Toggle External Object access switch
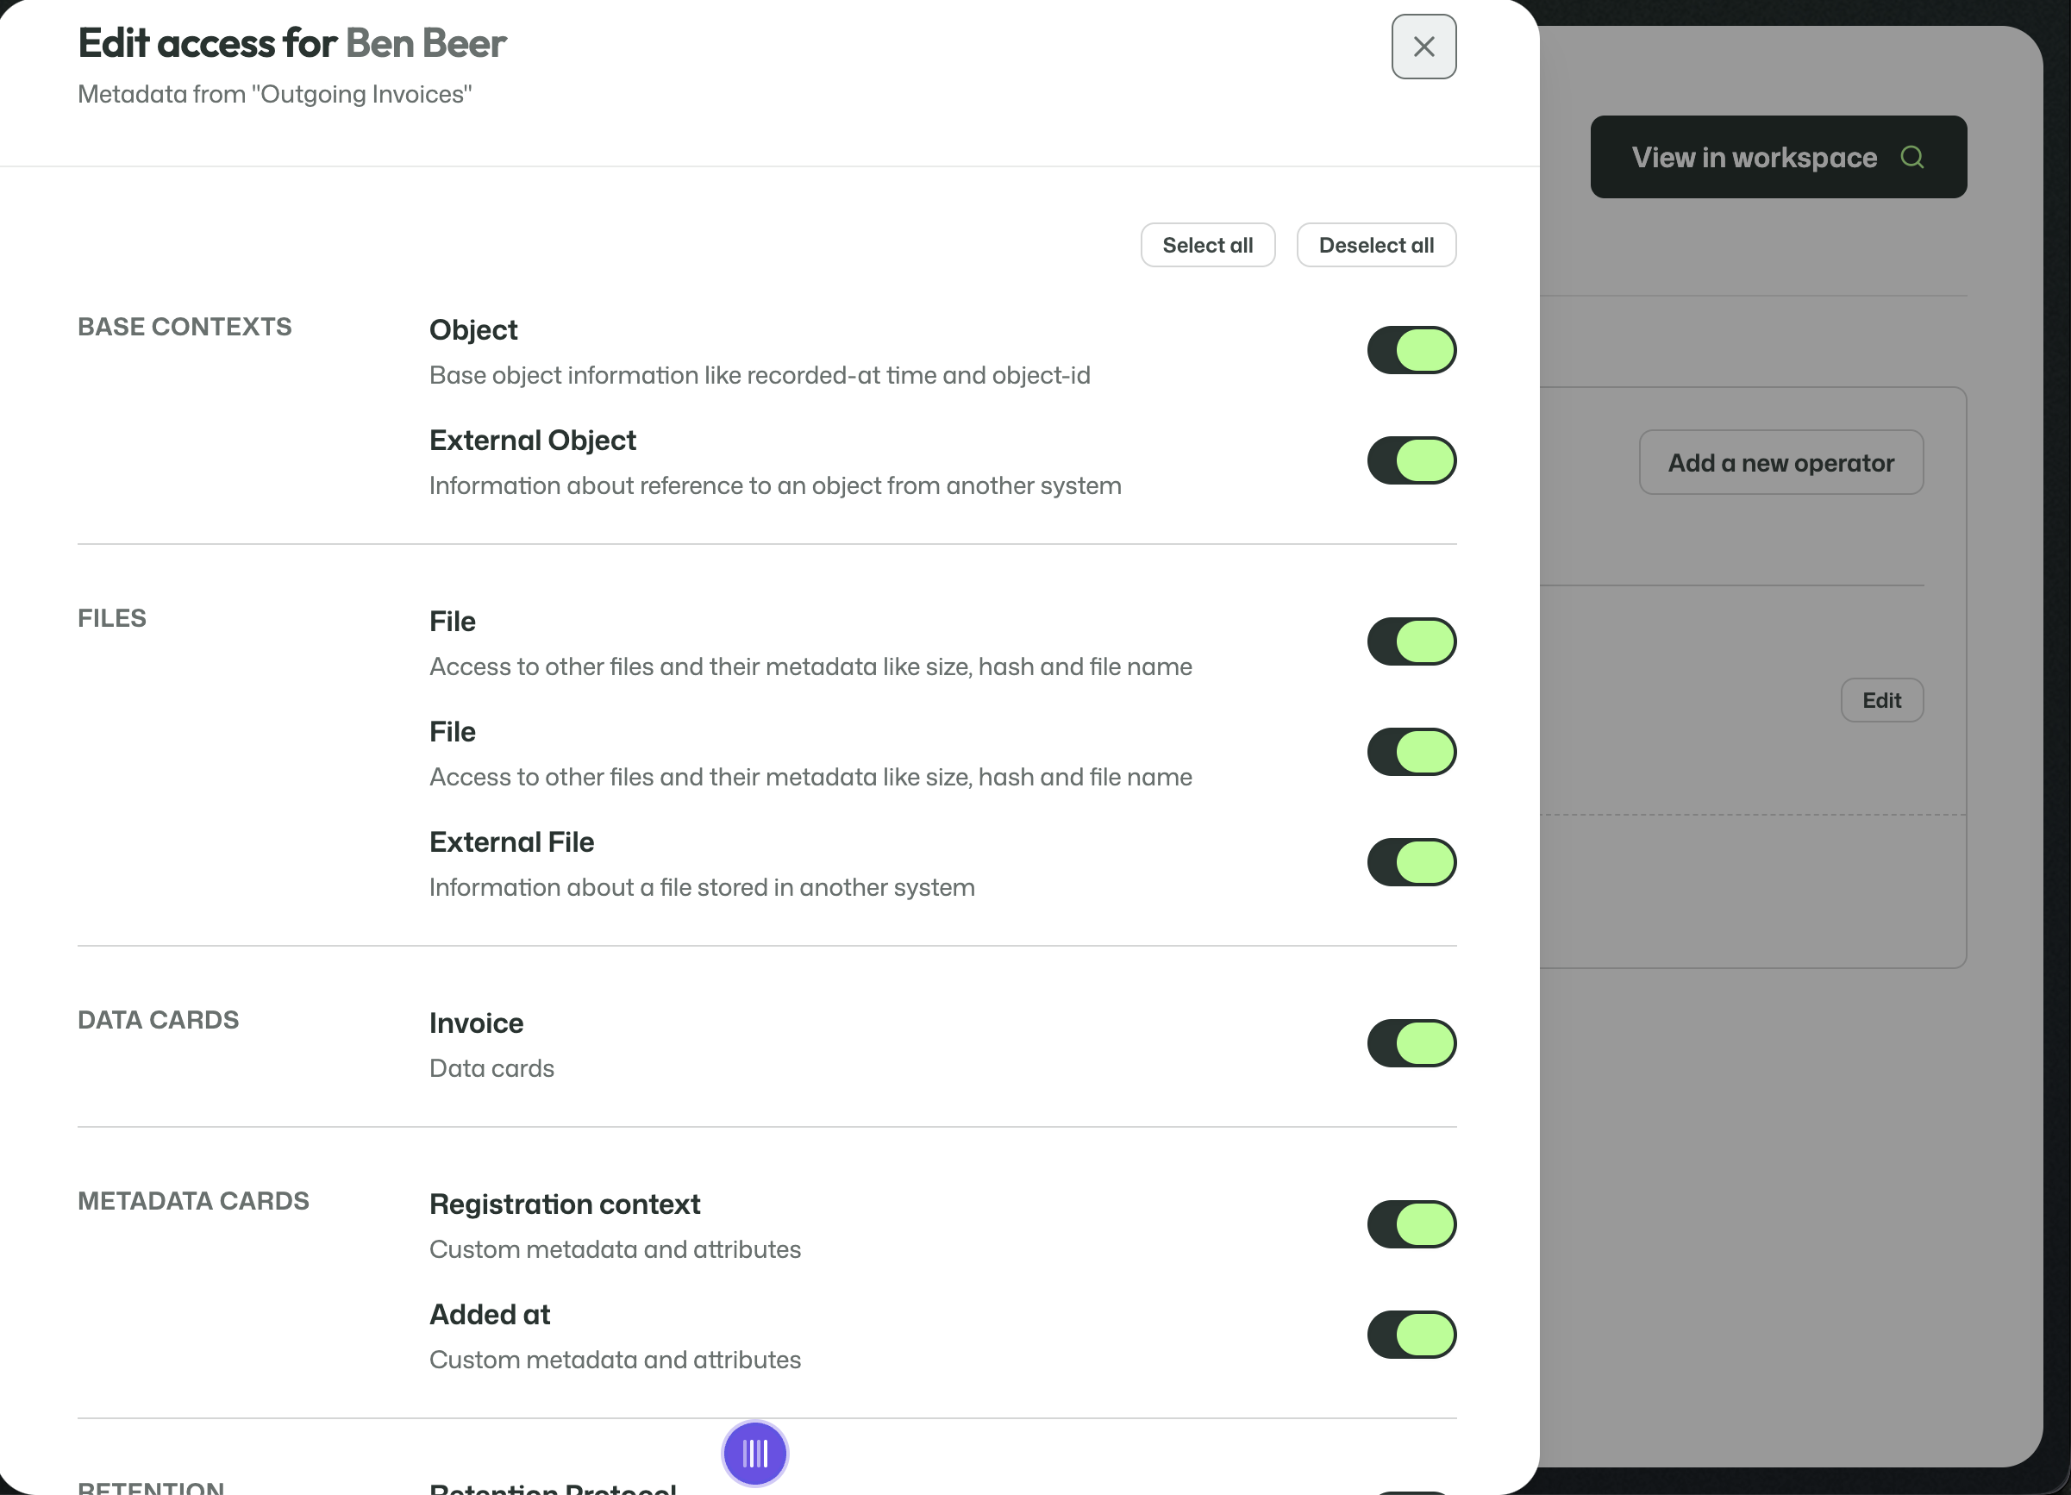This screenshot has width=2071, height=1495. coord(1411,461)
